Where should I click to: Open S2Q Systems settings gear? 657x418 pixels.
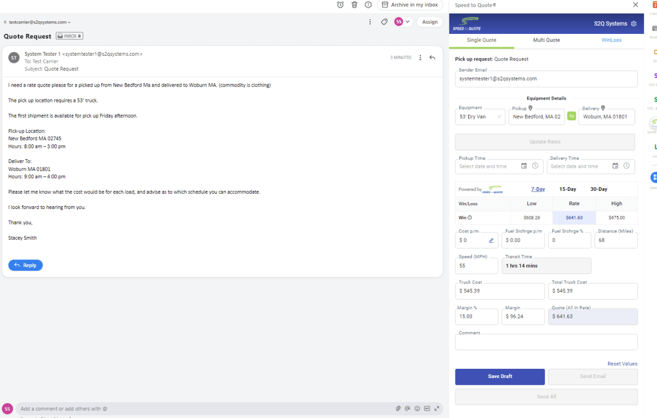click(634, 24)
